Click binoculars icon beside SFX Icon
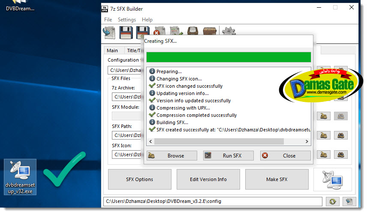This screenshot has width=367, height=214. click(340, 155)
